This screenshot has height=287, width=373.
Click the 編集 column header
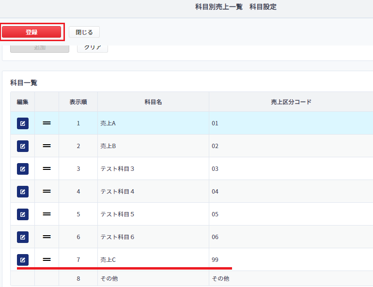23,102
